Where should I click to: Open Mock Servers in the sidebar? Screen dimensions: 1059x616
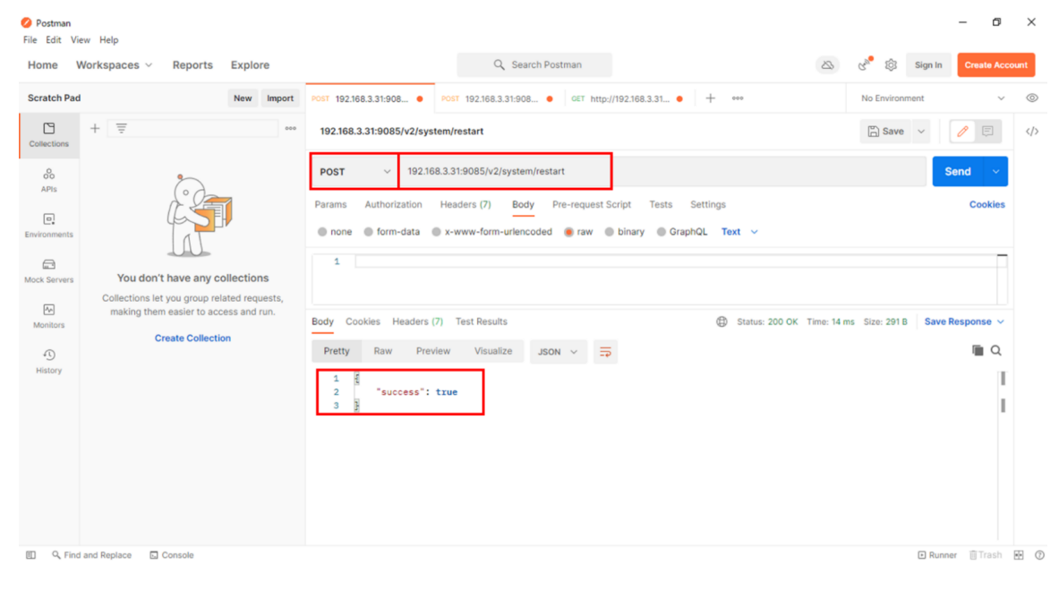[48, 270]
